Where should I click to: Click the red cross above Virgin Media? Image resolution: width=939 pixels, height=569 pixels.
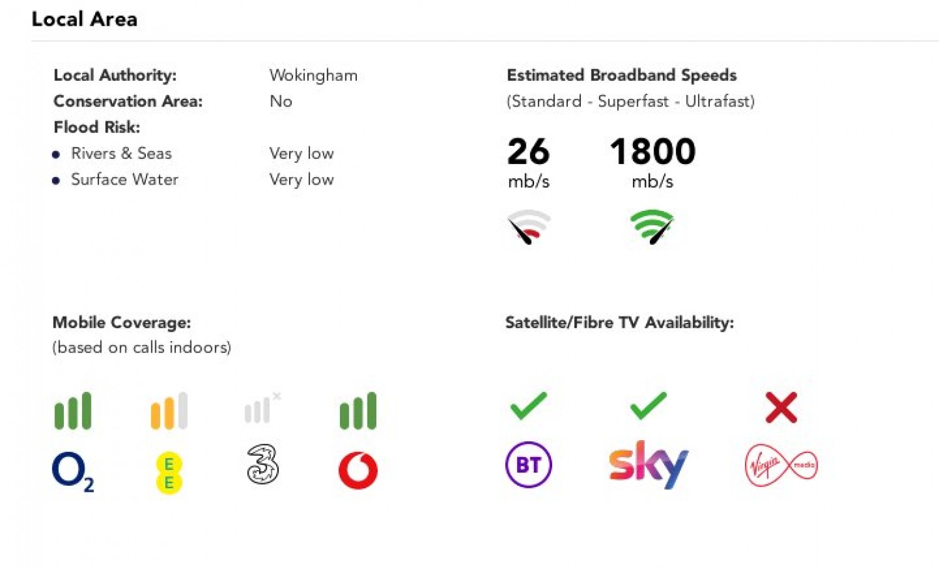(x=781, y=408)
